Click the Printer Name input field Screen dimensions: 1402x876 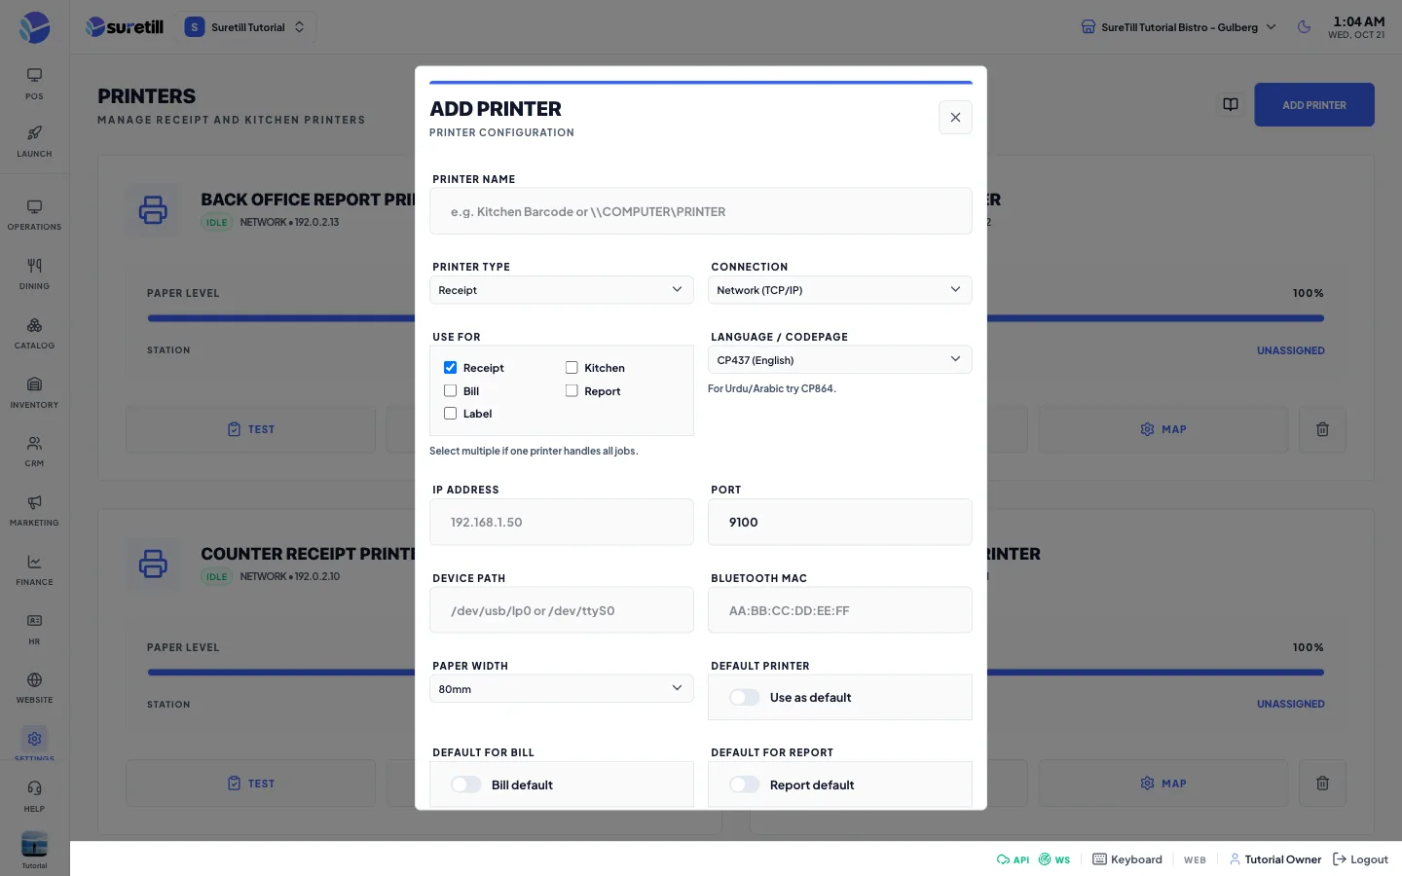click(701, 211)
